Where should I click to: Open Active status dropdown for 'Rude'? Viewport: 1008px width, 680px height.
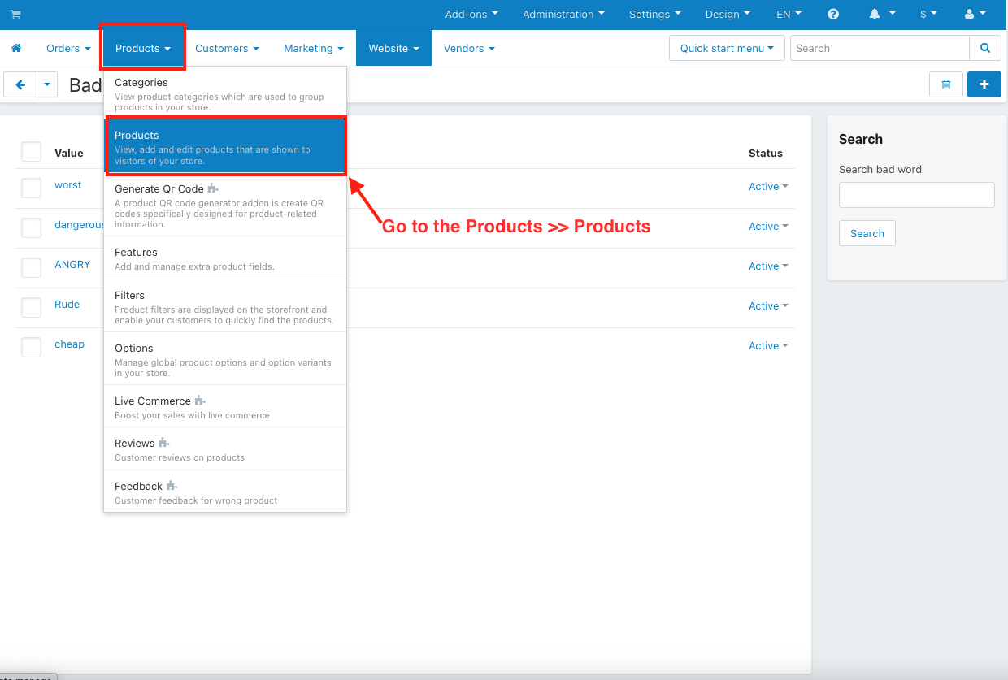click(768, 306)
